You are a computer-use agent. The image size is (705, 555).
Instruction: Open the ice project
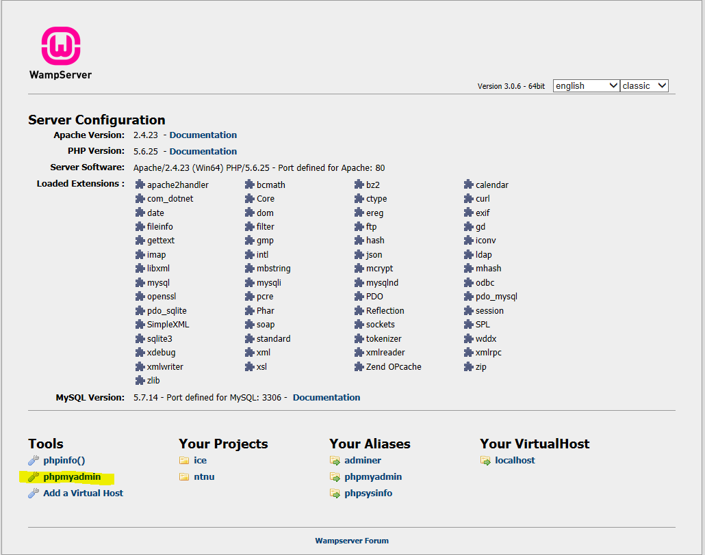[x=200, y=460]
